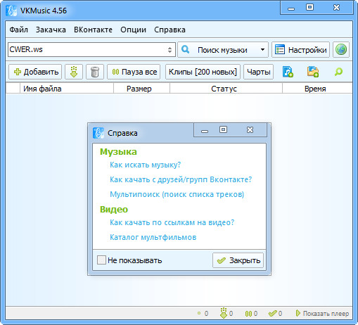Open Настройки settings
The height and width of the screenshot is (325, 358).
point(300,50)
